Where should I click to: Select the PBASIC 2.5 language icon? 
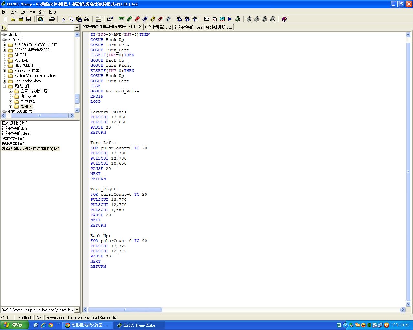coord(195,19)
